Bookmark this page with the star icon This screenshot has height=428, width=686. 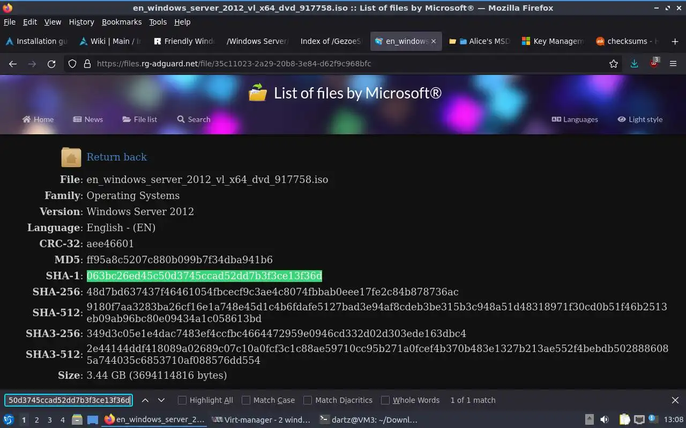614,64
